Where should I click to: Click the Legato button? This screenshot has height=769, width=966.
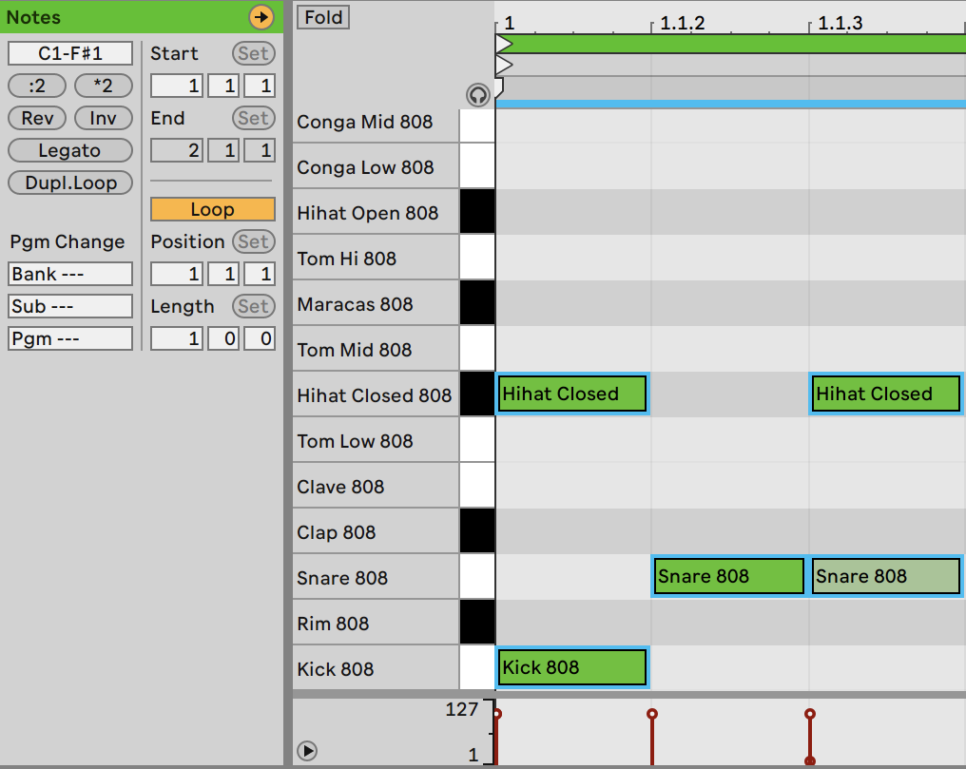pyautogui.click(x=70, y=150)
